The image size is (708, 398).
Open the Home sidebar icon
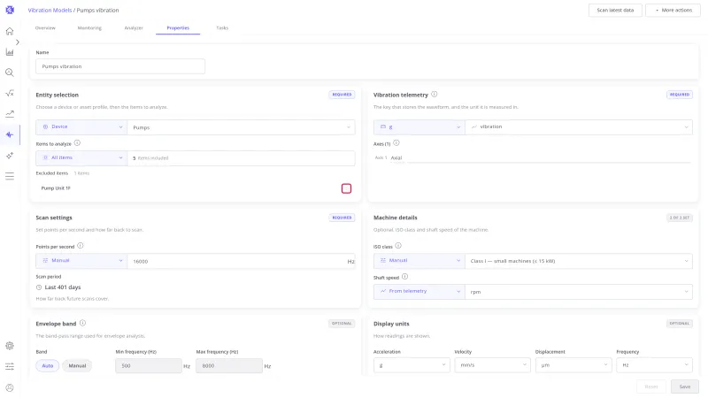(x=10, y=31)
